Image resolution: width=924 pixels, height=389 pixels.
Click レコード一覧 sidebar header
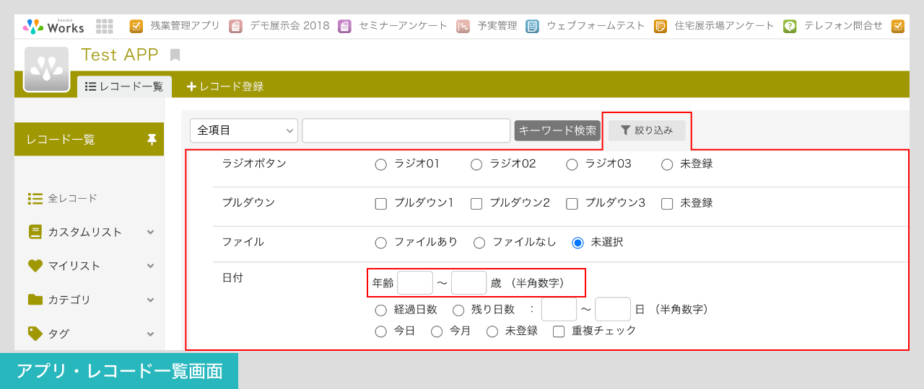point(90,139)
